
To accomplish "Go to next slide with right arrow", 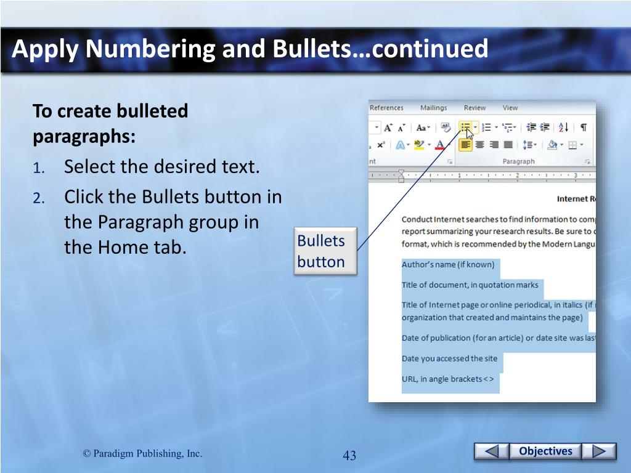I will (599, 451).
